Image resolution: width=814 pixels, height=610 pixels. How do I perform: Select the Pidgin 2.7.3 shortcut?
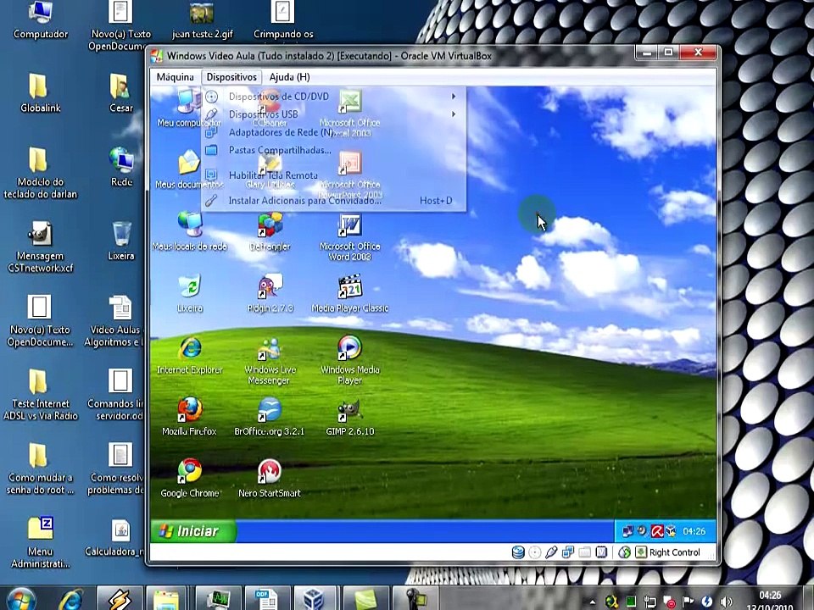tap(270, 294)
